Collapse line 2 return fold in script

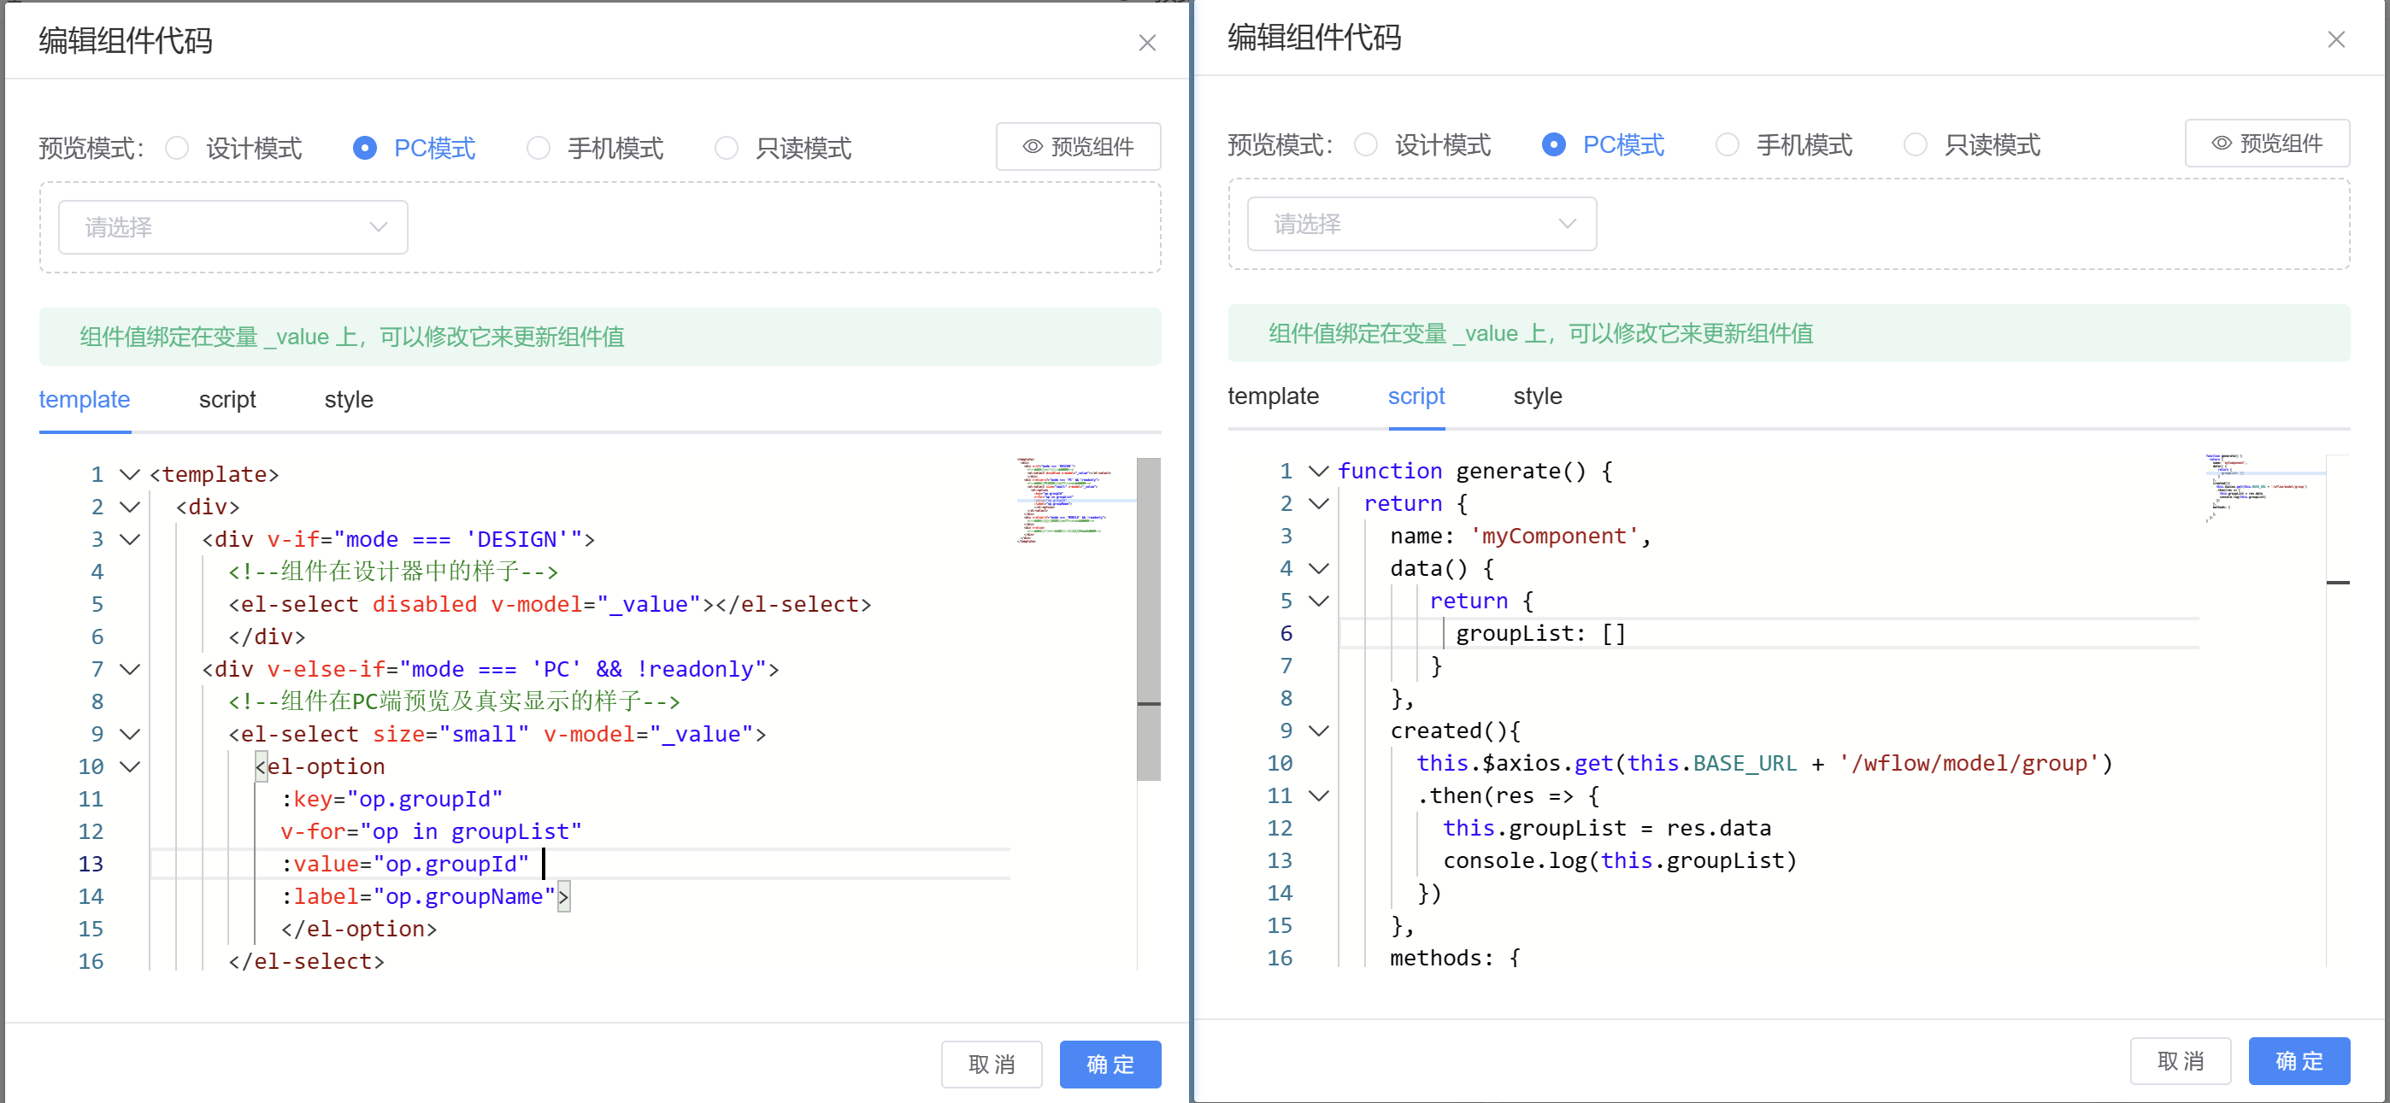pyautogui.click(x=1318, y=504)
